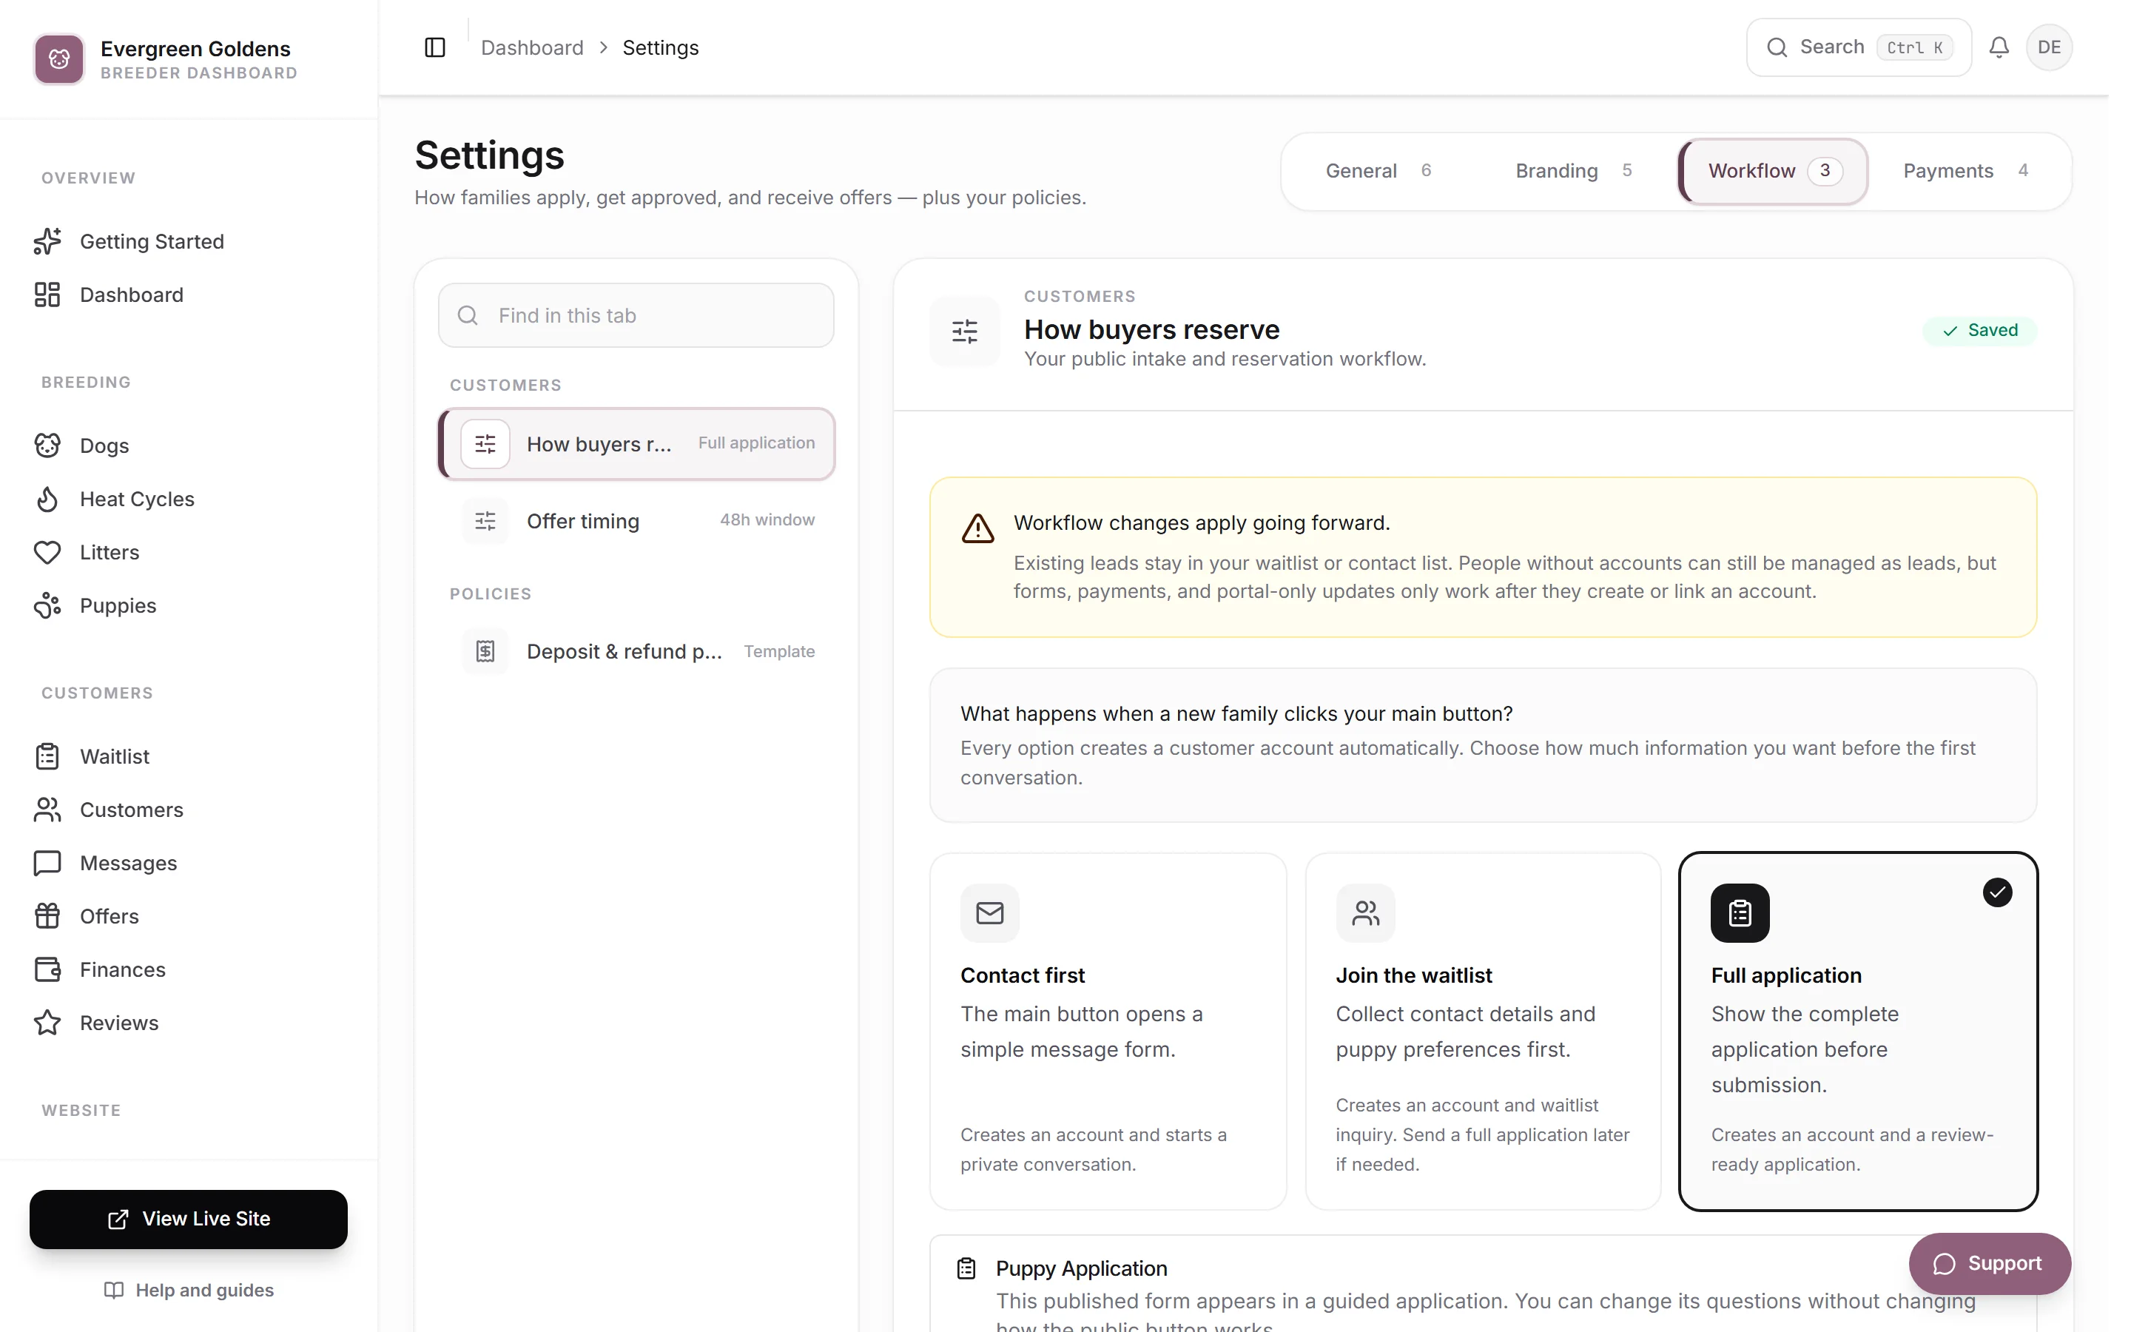Click the 48h window label

[767, 519]
